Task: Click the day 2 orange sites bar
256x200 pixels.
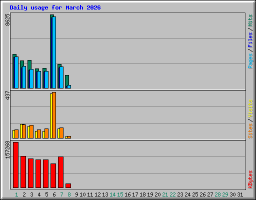Action: pos(24,131)
